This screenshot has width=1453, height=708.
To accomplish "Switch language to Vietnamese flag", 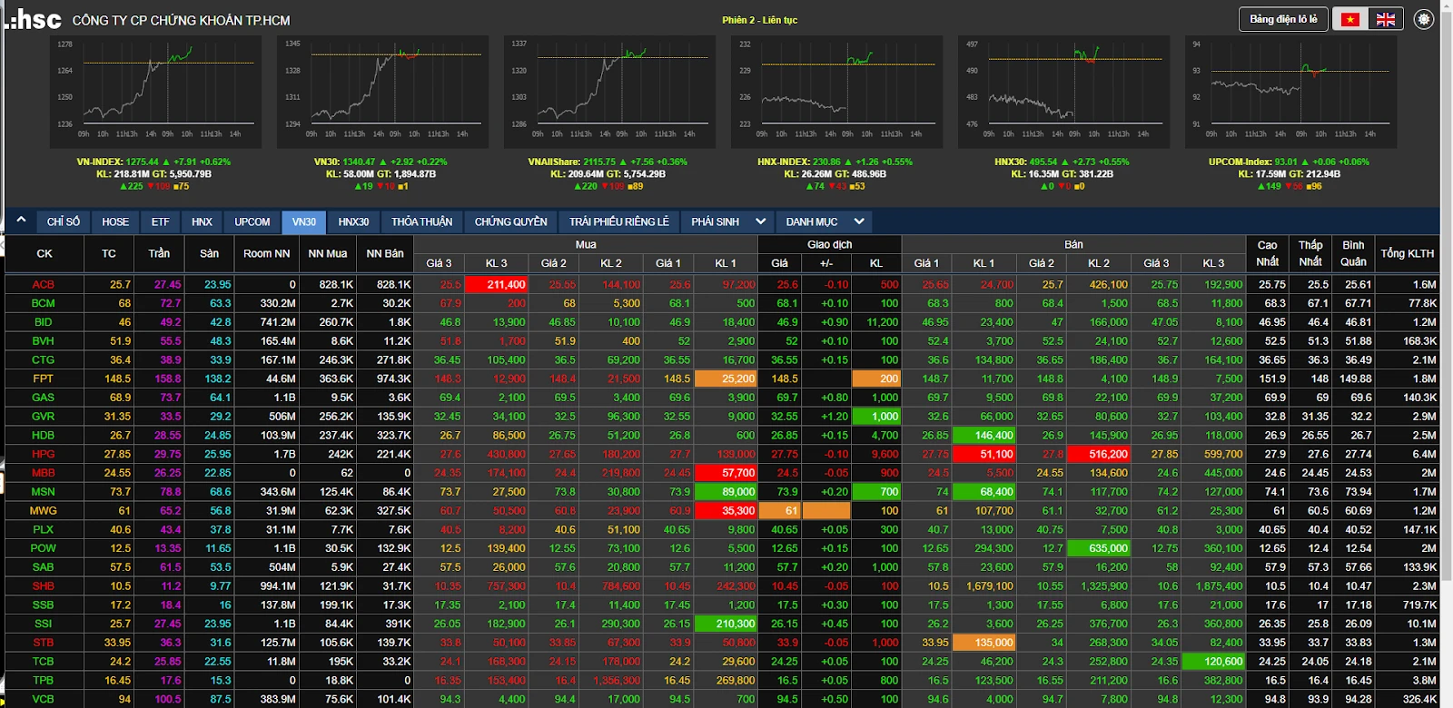I will pos(1349,19).
